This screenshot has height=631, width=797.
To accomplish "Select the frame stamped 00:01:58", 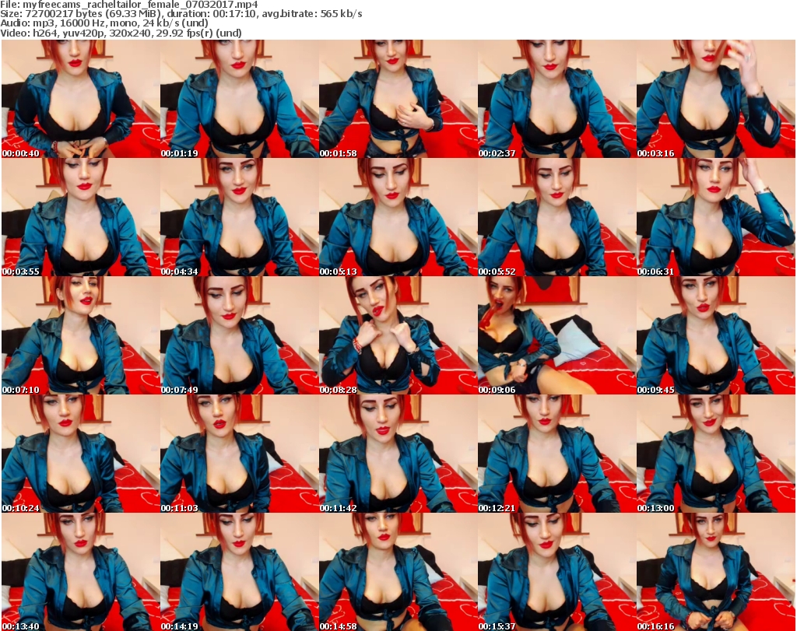I will tap(398, 99).
